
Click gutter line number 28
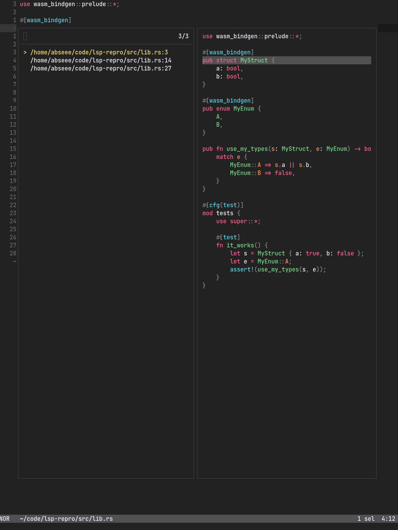[13, 254]
